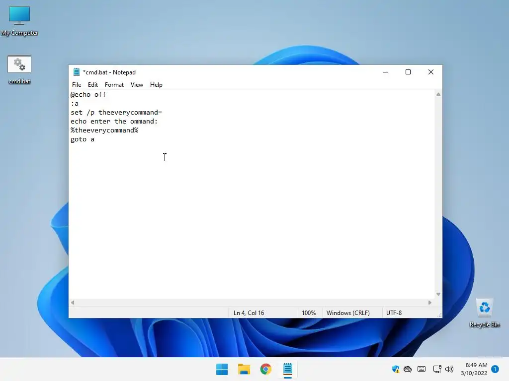Click the 'goto a' line
The width and height of the screenshot is (509, 381).
83,139
